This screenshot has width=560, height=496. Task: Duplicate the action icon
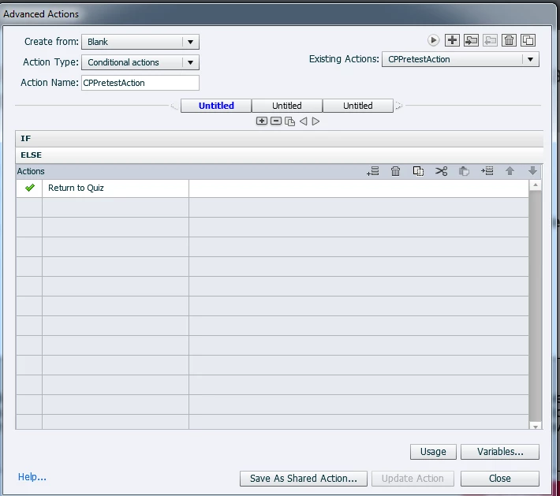click(528, 40)
